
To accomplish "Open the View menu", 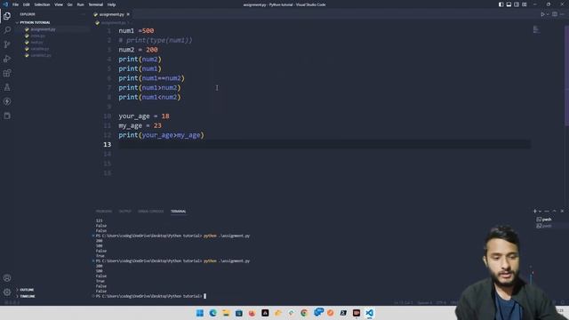I will click(x=59, y=4).
